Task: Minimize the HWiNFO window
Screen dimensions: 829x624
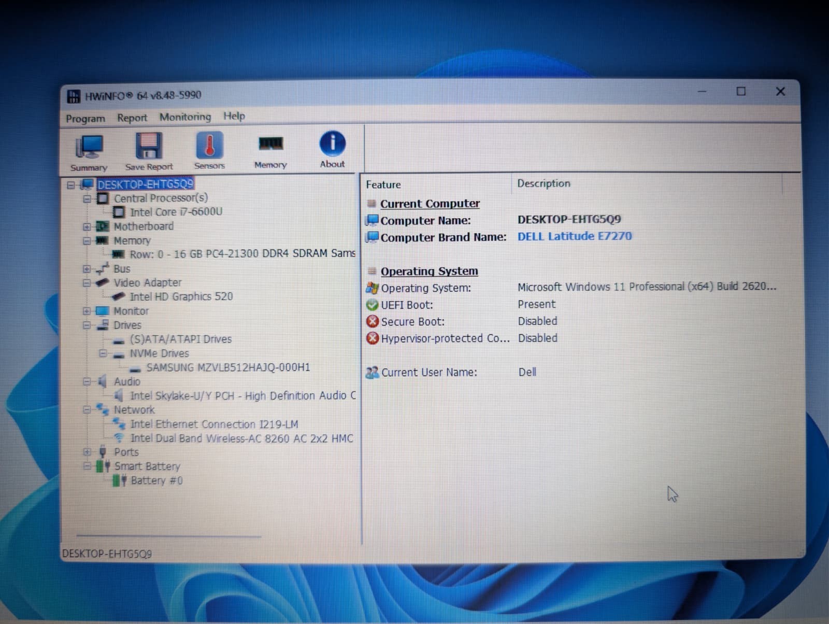Action: [x=702, y=91]
